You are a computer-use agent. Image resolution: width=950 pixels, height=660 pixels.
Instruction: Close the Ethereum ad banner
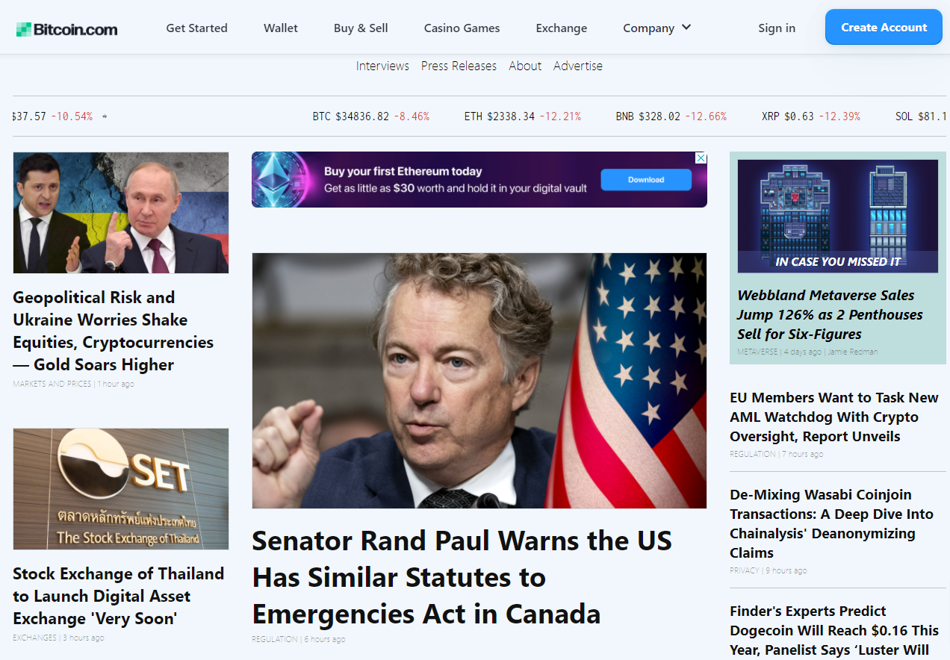point(701,158)
